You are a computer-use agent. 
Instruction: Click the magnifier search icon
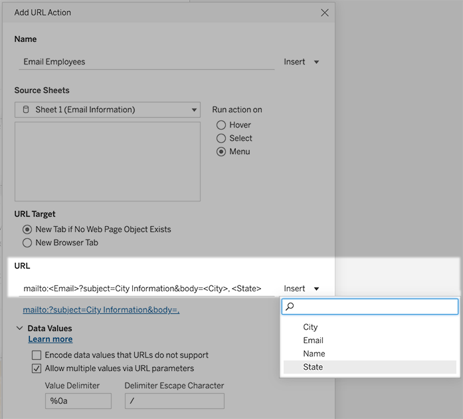[290, 307]
